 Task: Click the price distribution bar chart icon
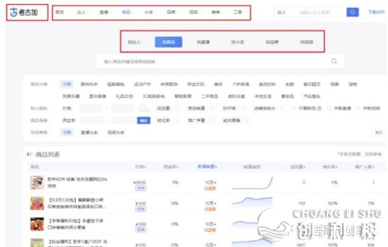(144, 108)
